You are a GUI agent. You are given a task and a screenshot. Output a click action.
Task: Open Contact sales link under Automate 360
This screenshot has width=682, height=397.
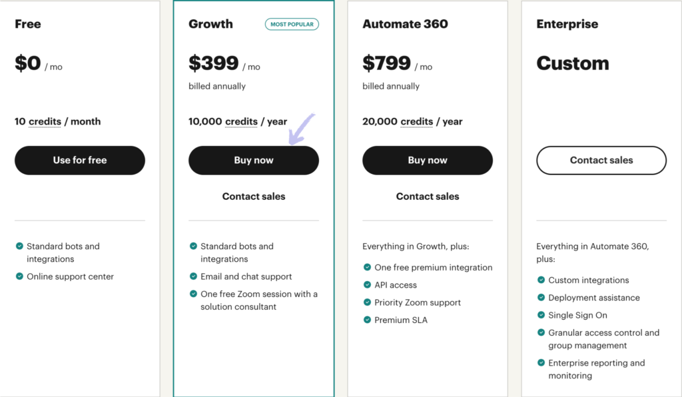428,197
